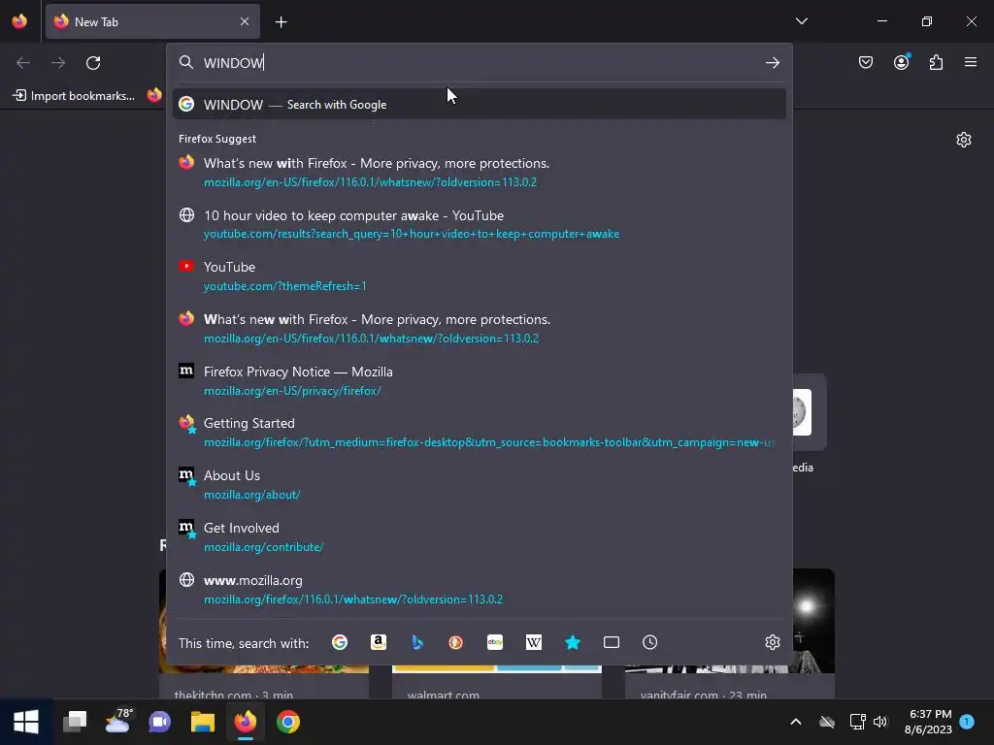Open new tab with the plus button
Viewport: 994px width, 745px height.
pyautogui.click(x=281, y=22)
